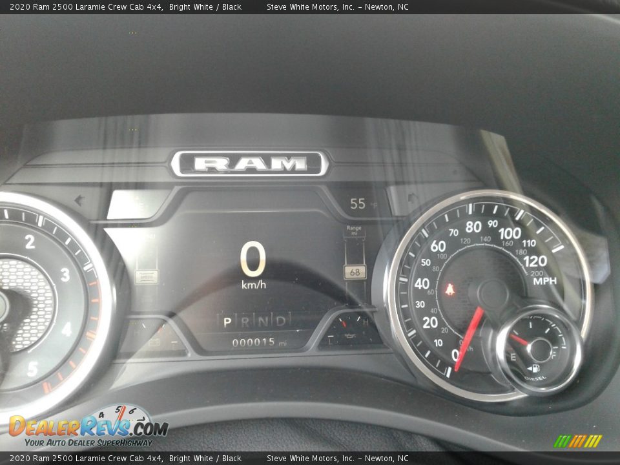Select the diesel fuel pump icon

(x=533, y=368)
